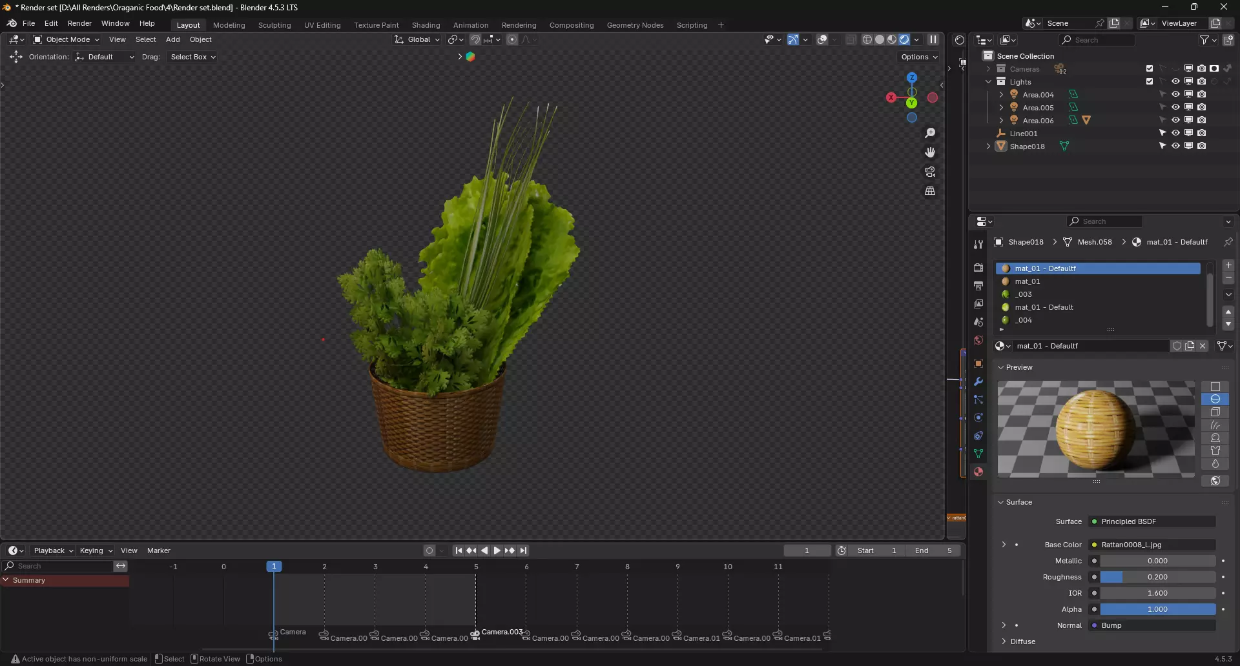Switch orthographic/perspective grid icon

click(930, 191)
